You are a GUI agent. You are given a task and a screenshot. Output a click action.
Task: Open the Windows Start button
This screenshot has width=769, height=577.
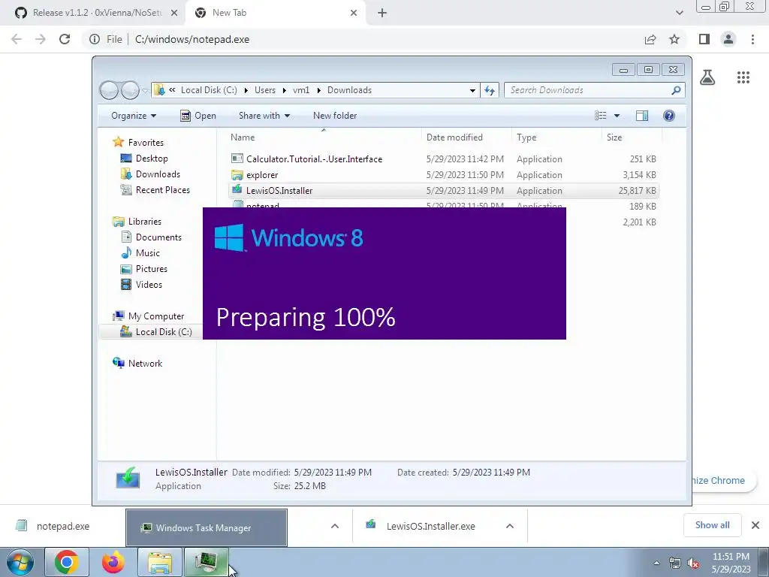click(20, 562)
